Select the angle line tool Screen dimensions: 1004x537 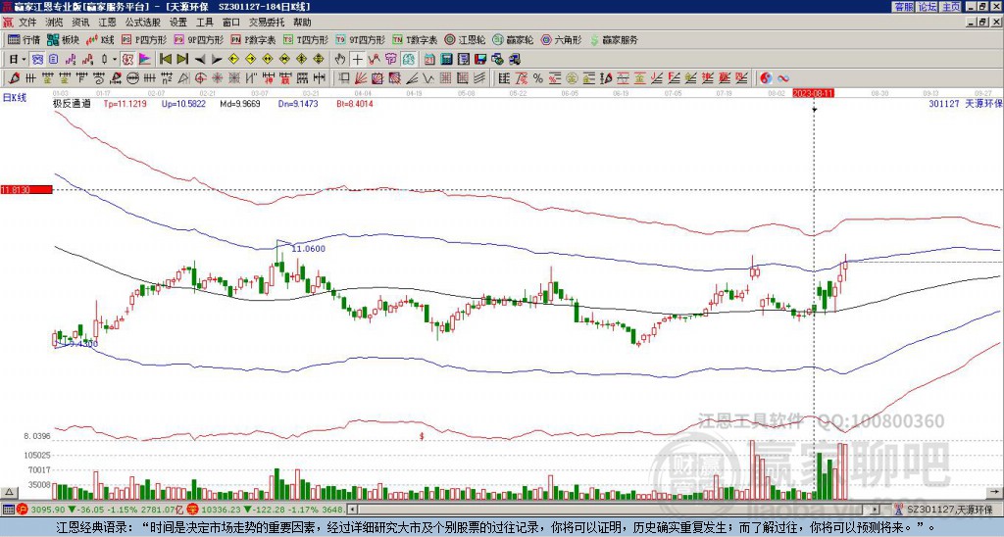411,78
